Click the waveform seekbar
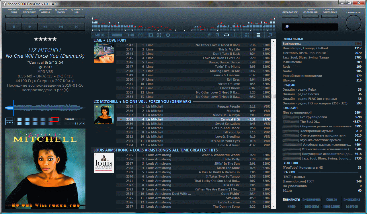The width and height of the screenshot is (367, 214). tap(45, 108)
